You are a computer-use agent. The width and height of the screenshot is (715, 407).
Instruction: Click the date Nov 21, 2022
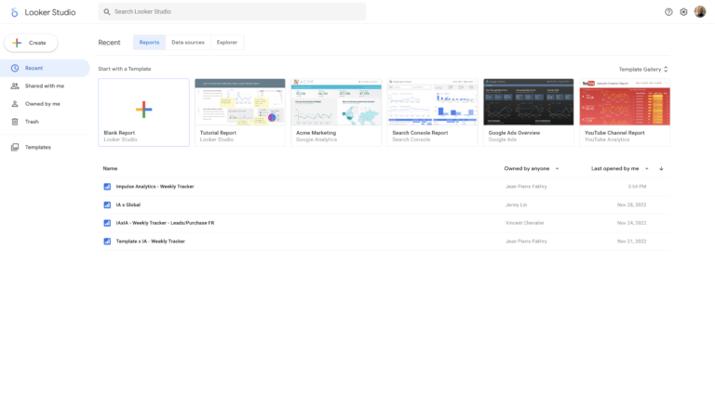[x=631, y=242]
